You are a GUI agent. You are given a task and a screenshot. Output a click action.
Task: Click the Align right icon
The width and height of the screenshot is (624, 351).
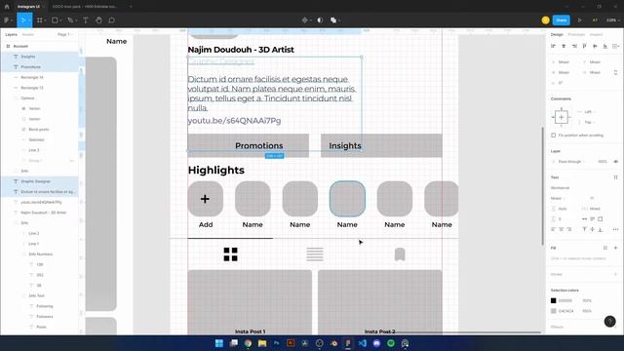tap(574, 46)
